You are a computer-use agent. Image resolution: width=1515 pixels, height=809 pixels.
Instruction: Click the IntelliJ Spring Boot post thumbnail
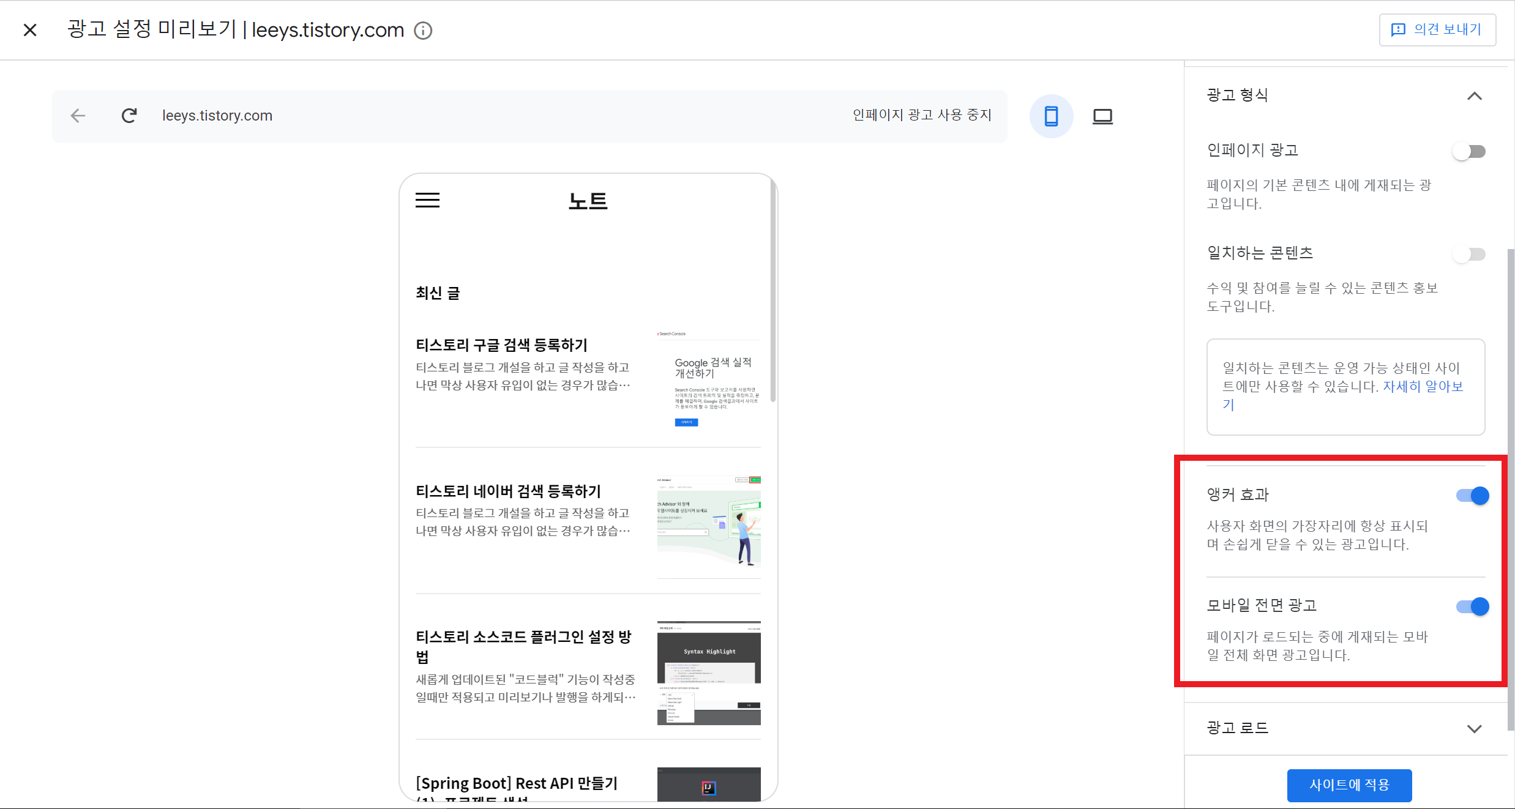709,784
